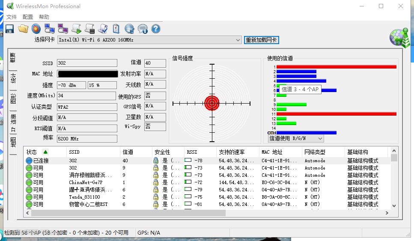The image size is (414, 241).
Task: Sort by the RSSI column header
Action: pos(200,152)
